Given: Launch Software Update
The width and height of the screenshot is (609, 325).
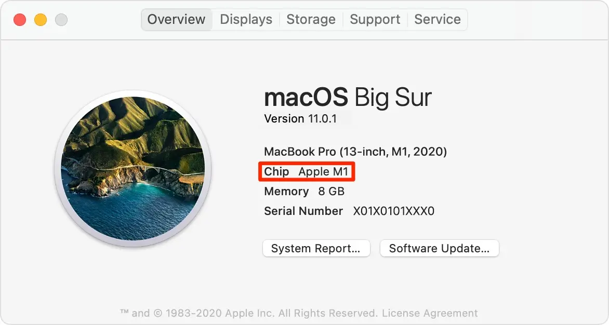Looking at the screenshot, I should [439, 248].
